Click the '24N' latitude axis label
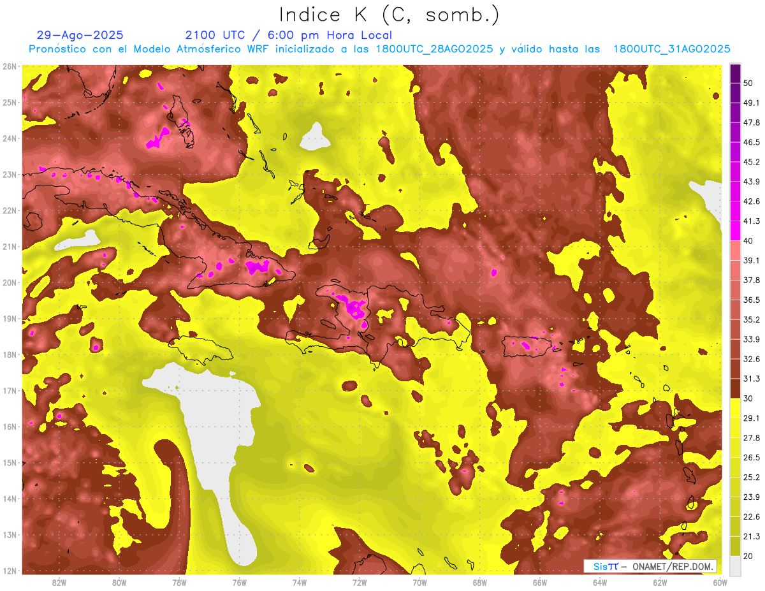This screenshot has width=765, height=591. (10, 138)
